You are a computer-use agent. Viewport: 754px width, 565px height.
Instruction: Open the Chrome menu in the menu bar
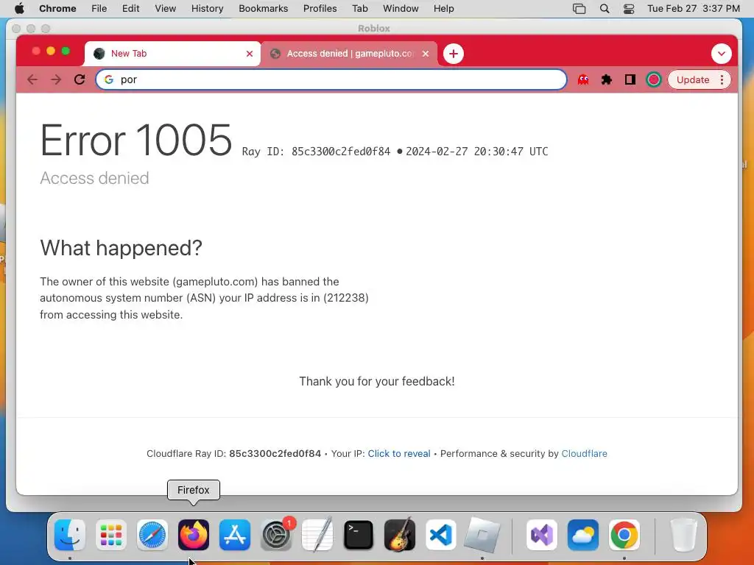[57, 9]
